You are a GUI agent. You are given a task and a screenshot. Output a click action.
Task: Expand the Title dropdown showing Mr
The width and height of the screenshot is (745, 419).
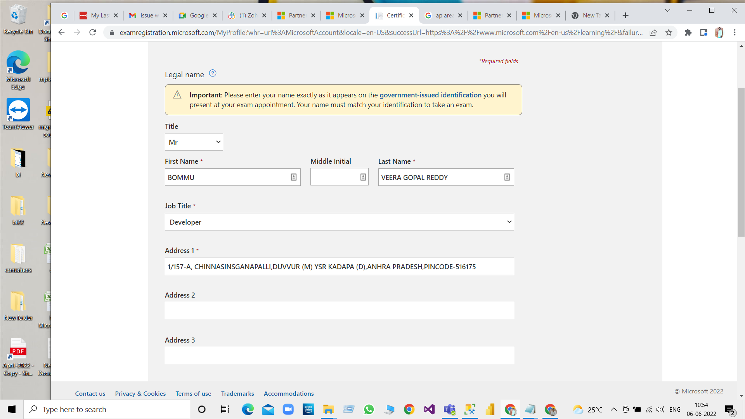pyautogui.click(x=194, y=142)
